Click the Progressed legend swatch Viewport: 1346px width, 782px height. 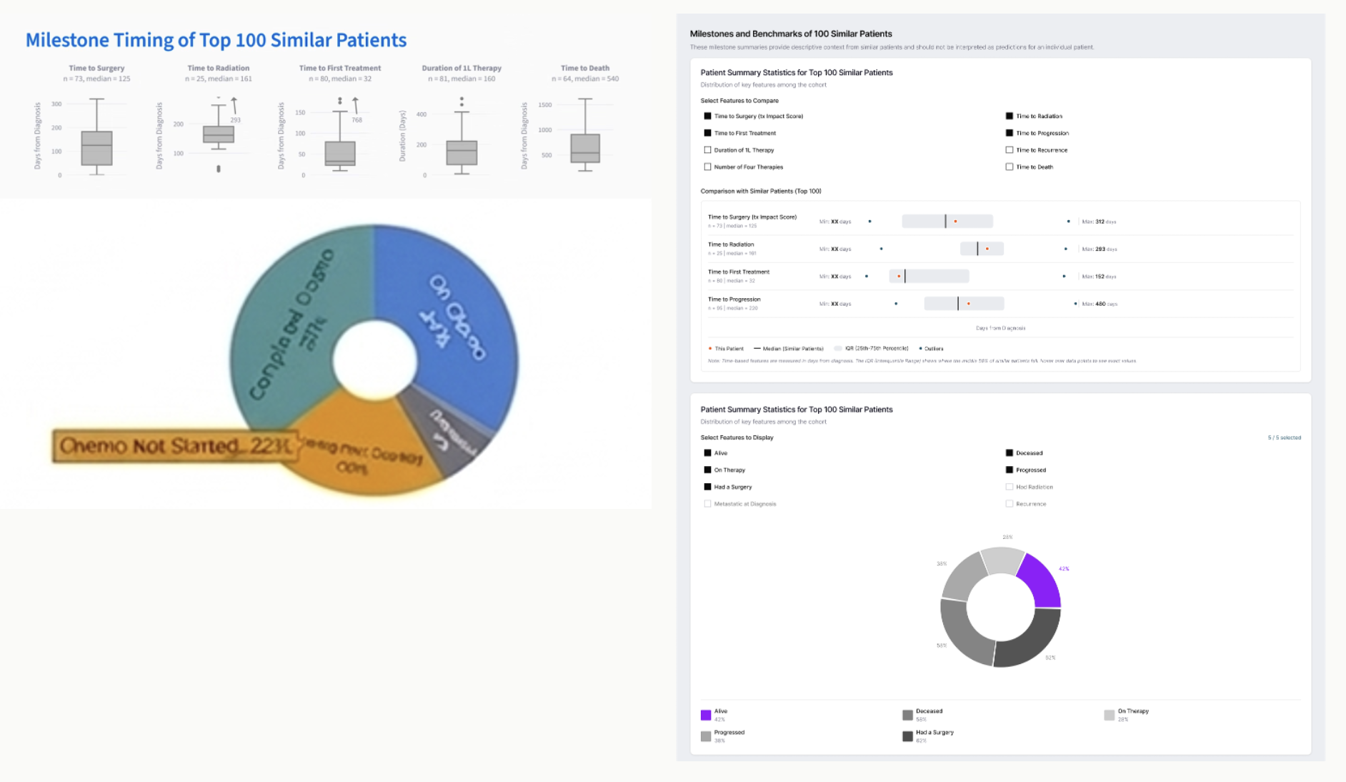706,736
